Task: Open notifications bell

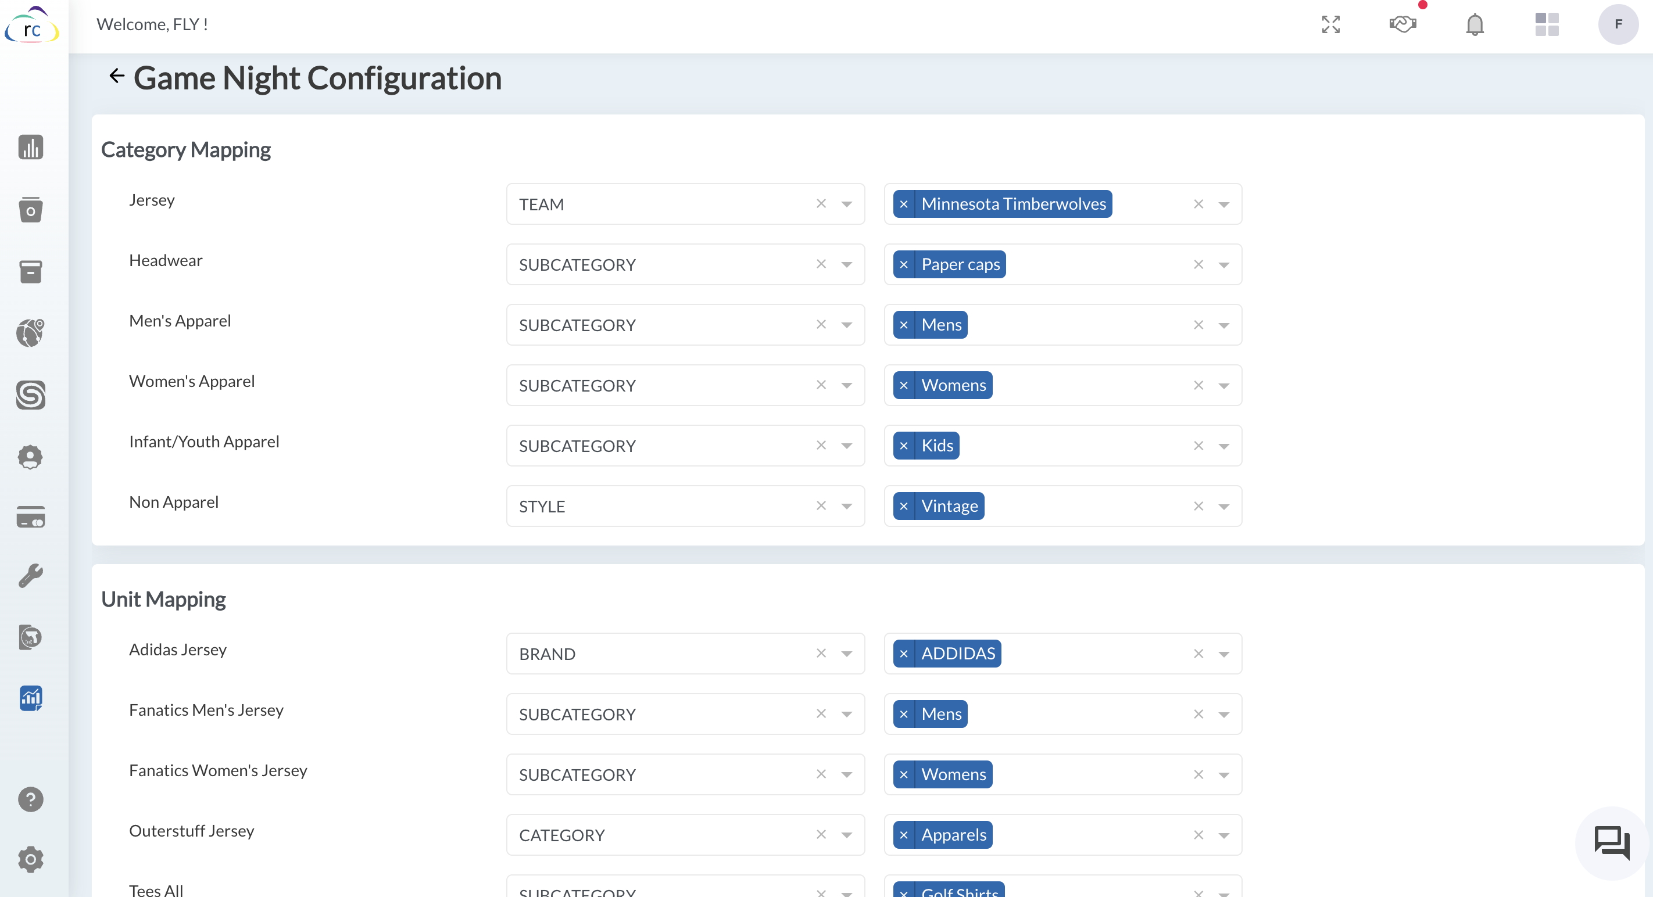Action: point(1475,24)
